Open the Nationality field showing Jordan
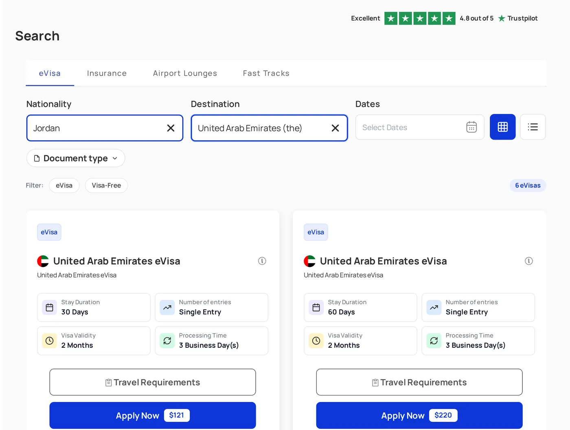Viewport: 570px width, 430px height. coord(105,128)
